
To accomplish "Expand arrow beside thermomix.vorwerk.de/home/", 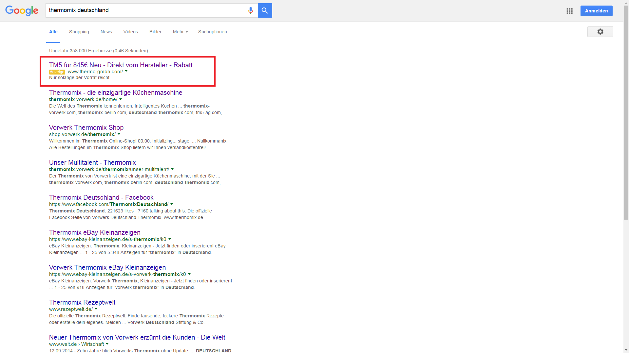I will (x=121, y=99).
